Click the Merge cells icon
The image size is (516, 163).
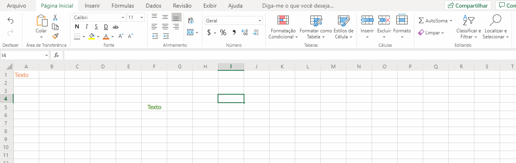pos(190,32)
